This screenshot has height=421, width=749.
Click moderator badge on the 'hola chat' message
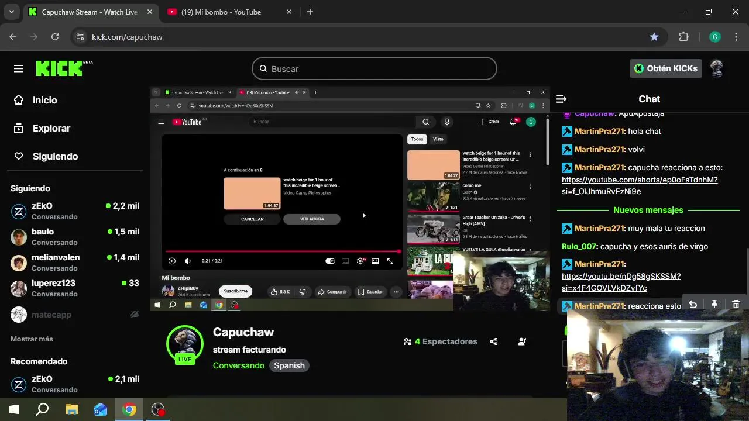click(x=566, y=132)
